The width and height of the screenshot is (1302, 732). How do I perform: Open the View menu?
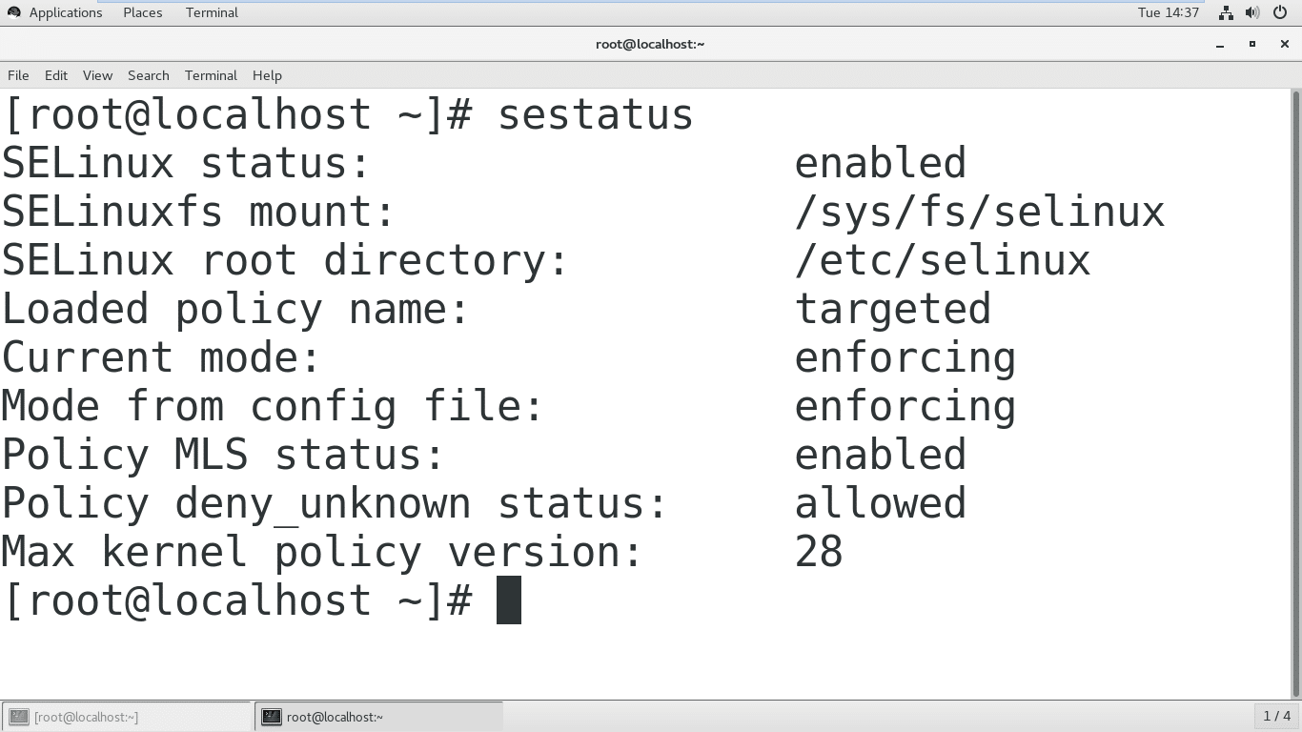pyautogui.click(x=97, y=75)
